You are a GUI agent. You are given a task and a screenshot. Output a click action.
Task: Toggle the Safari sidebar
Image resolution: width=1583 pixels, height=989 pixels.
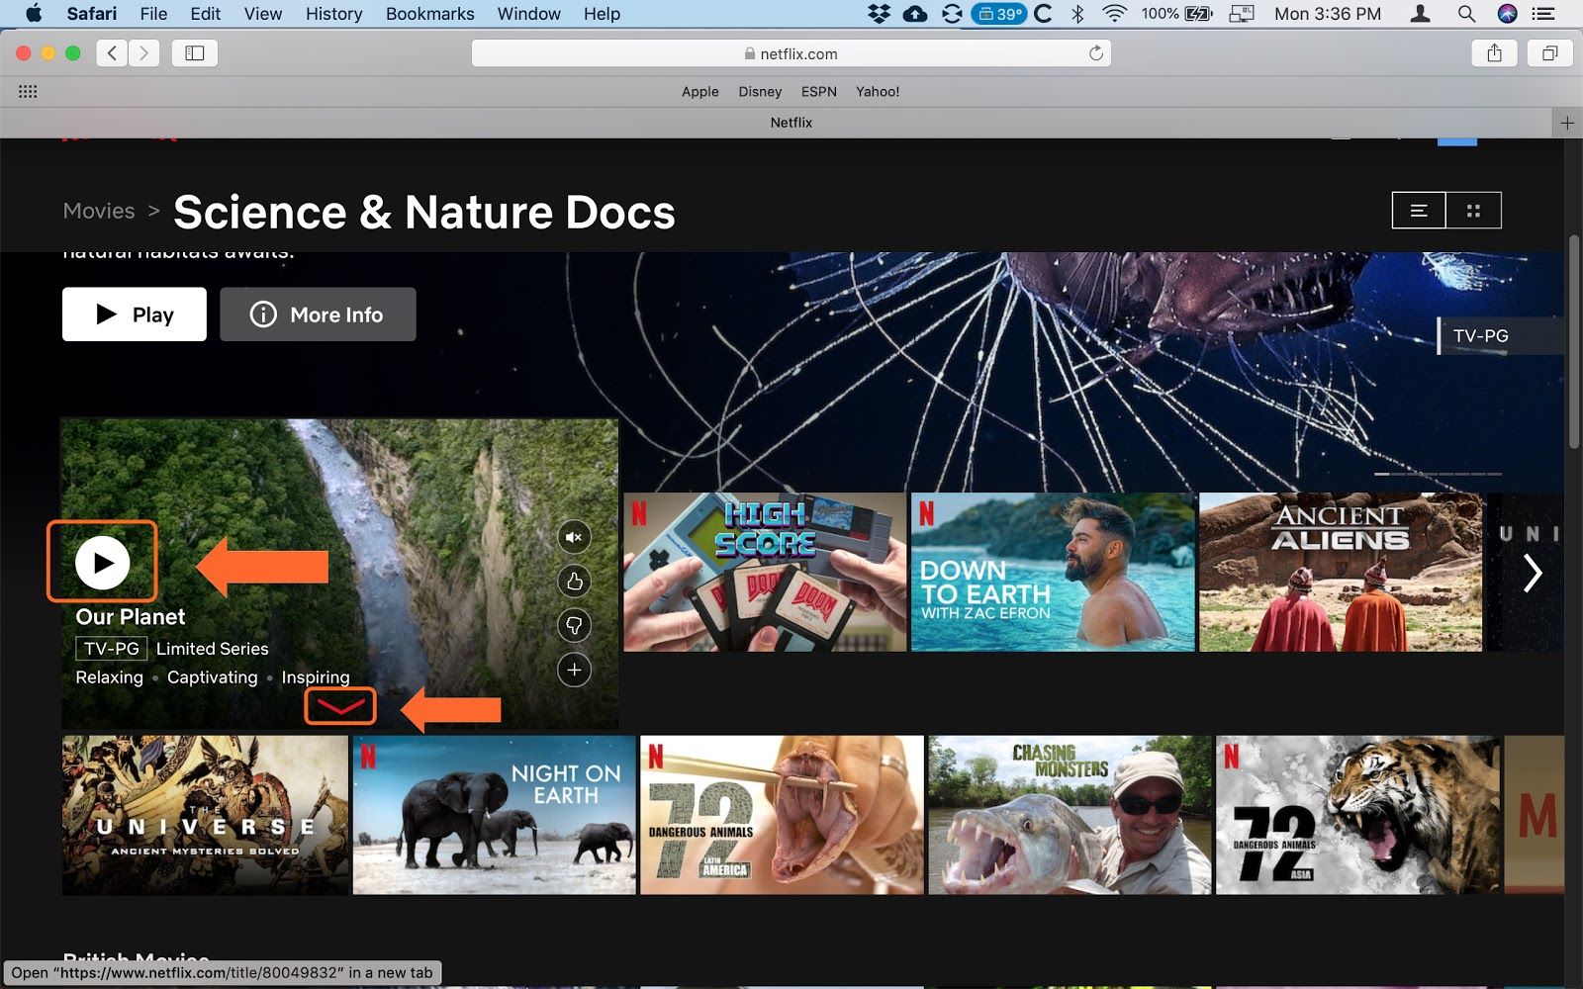[x=195, y=53]
